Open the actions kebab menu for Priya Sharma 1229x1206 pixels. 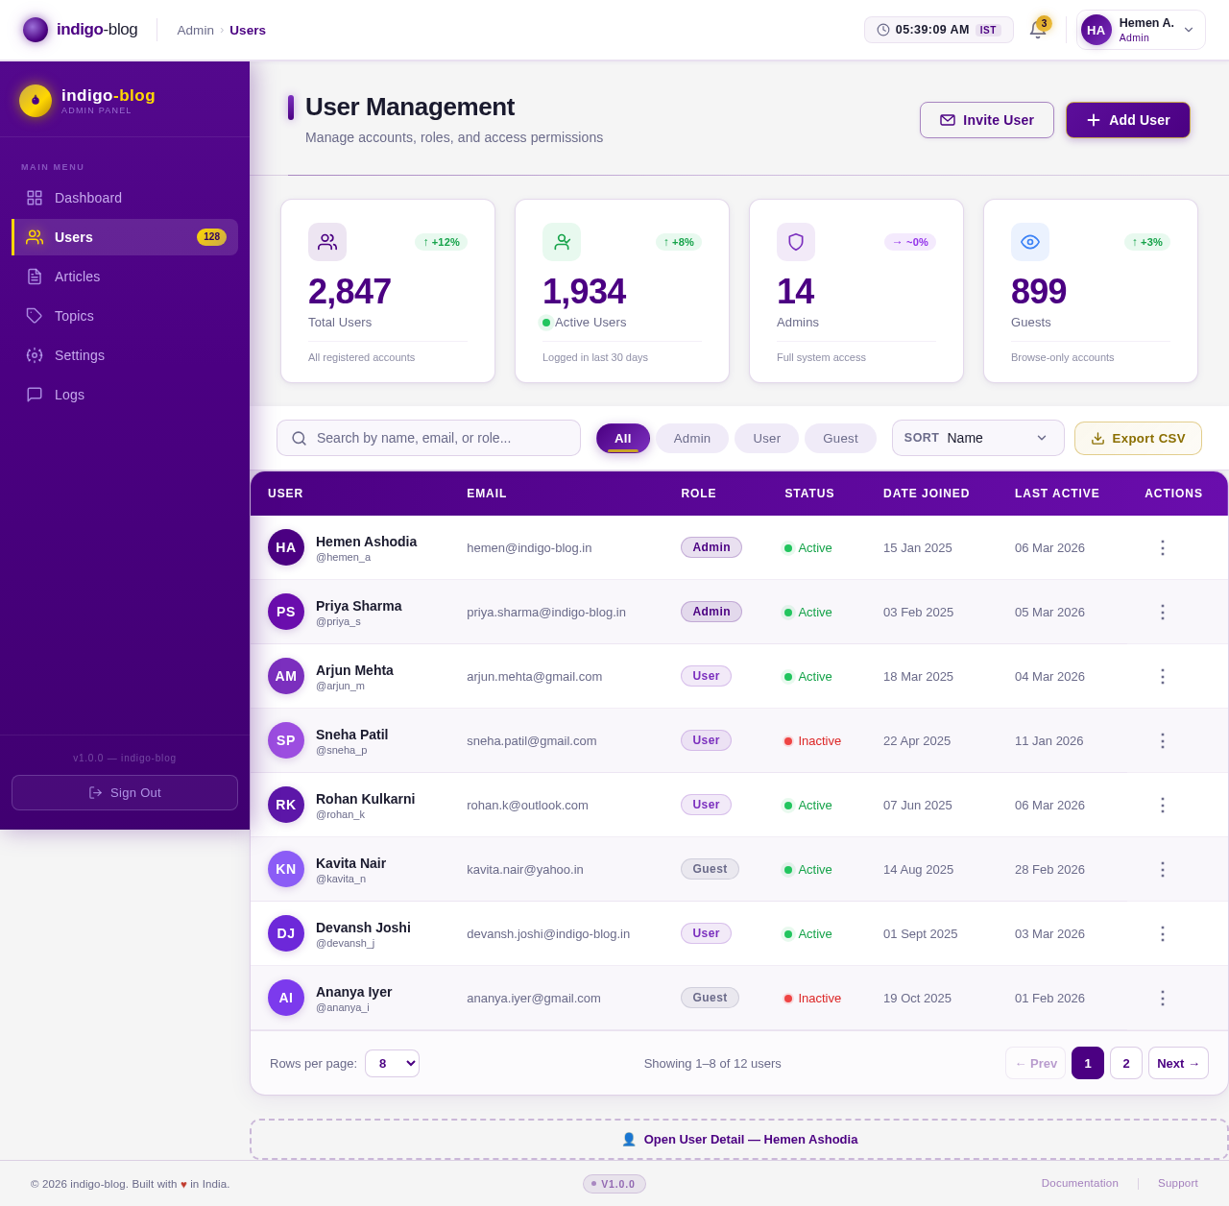tap(1162, 612)
